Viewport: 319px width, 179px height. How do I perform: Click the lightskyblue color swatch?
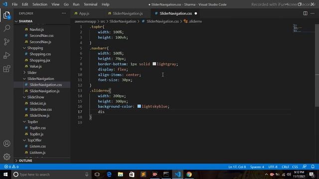pos(139,106)
